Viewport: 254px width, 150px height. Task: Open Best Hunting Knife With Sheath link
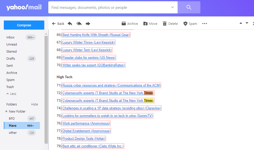coord(96,35)
